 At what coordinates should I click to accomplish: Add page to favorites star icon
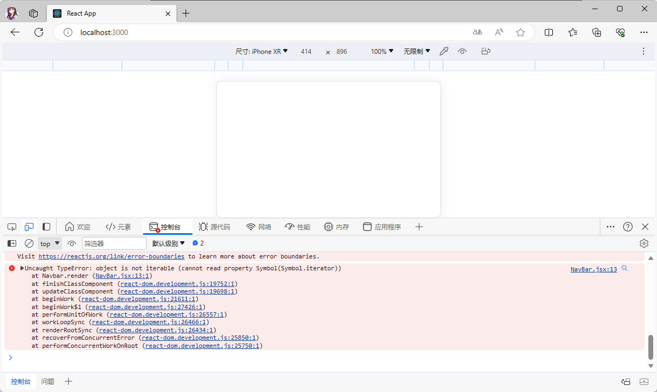[x=521, y=32]
